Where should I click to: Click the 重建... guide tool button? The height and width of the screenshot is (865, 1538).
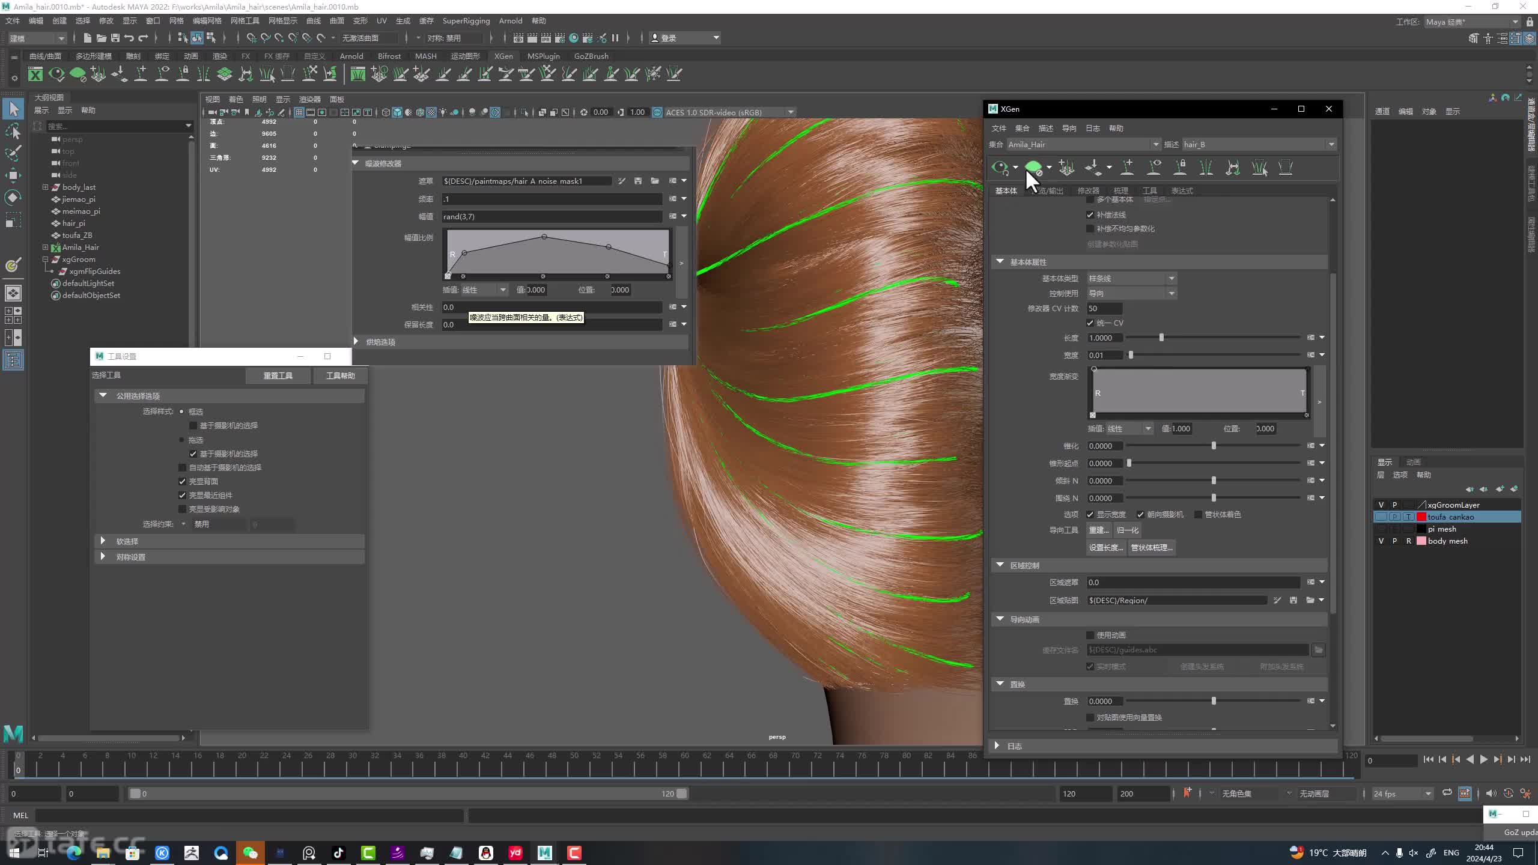click(x=1099, y=530)
